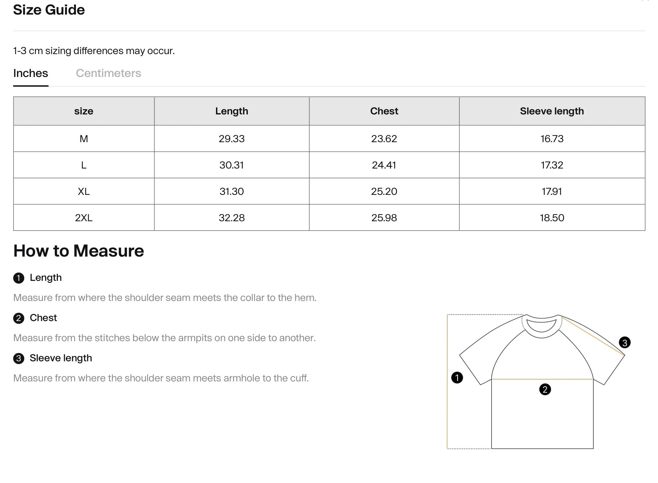Expand the Sleeve length column header
Viewport: 658px width, 483px height.
pos(551,111)
